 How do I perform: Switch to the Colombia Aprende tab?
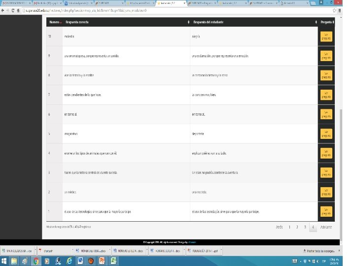79,3
